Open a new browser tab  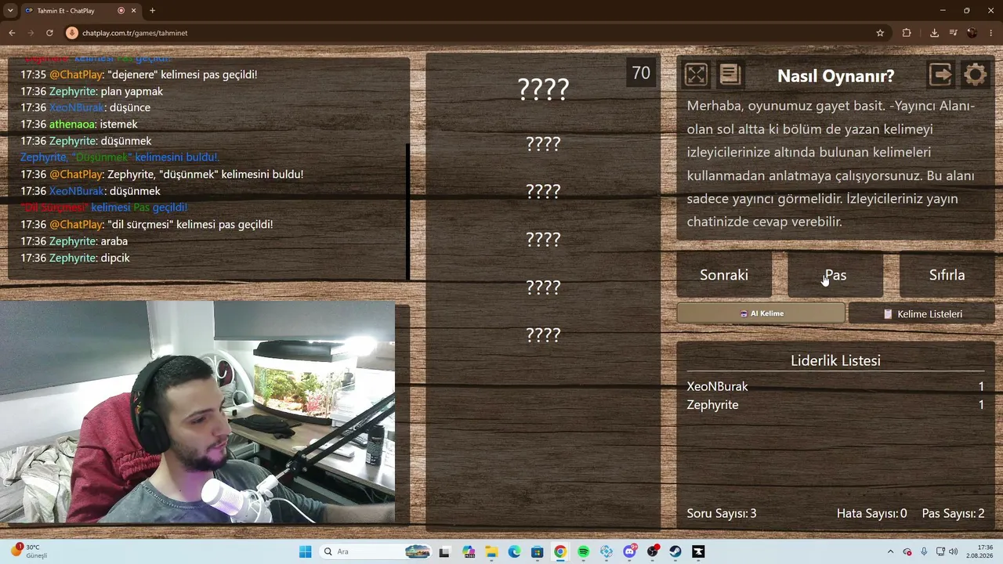152,10
